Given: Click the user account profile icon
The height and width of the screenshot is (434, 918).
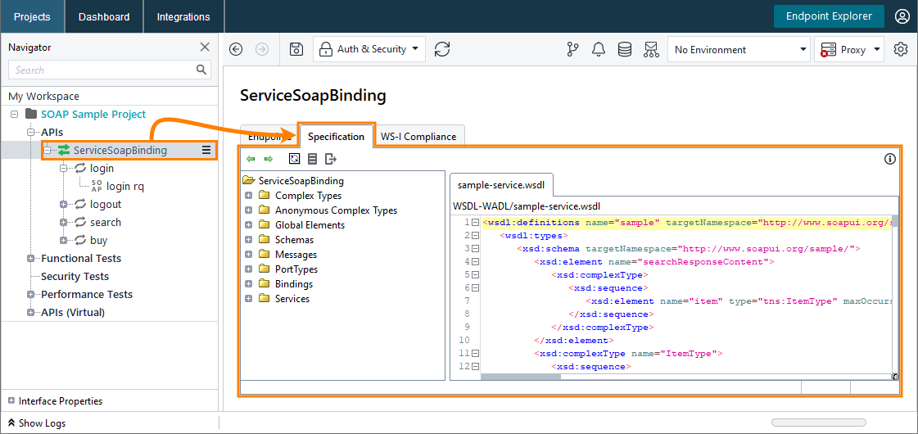Looking at the screenshot, I should click(x=902, y=16).
